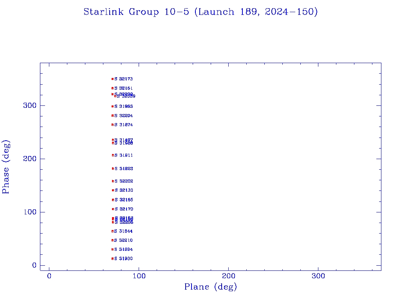
Task: Click the Phase (deg) y-axis label
Action: (x=6, y=167)
